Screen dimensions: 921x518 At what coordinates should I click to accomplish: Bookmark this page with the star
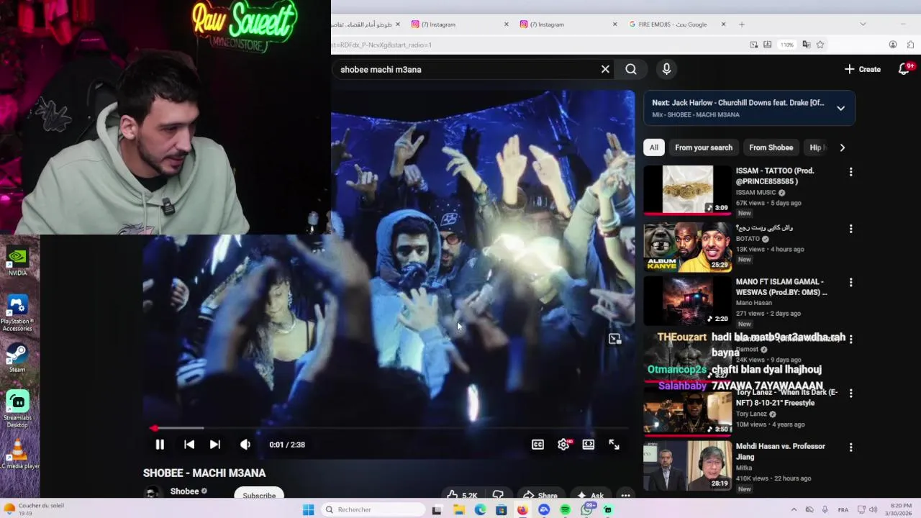pos(820,45)
